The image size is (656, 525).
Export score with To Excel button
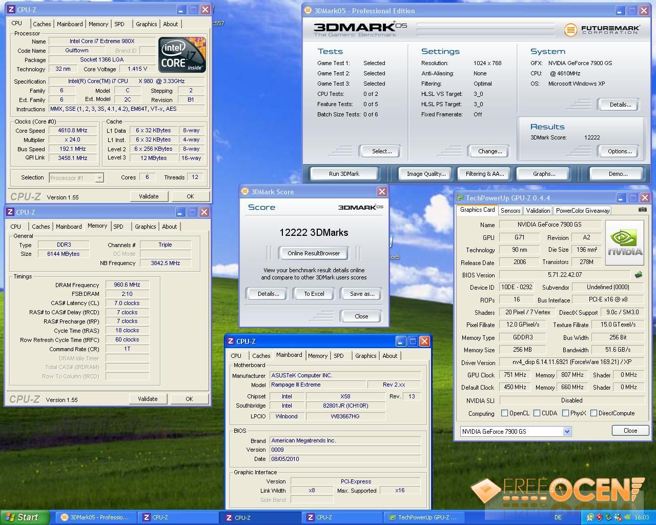tap(314, 294)
